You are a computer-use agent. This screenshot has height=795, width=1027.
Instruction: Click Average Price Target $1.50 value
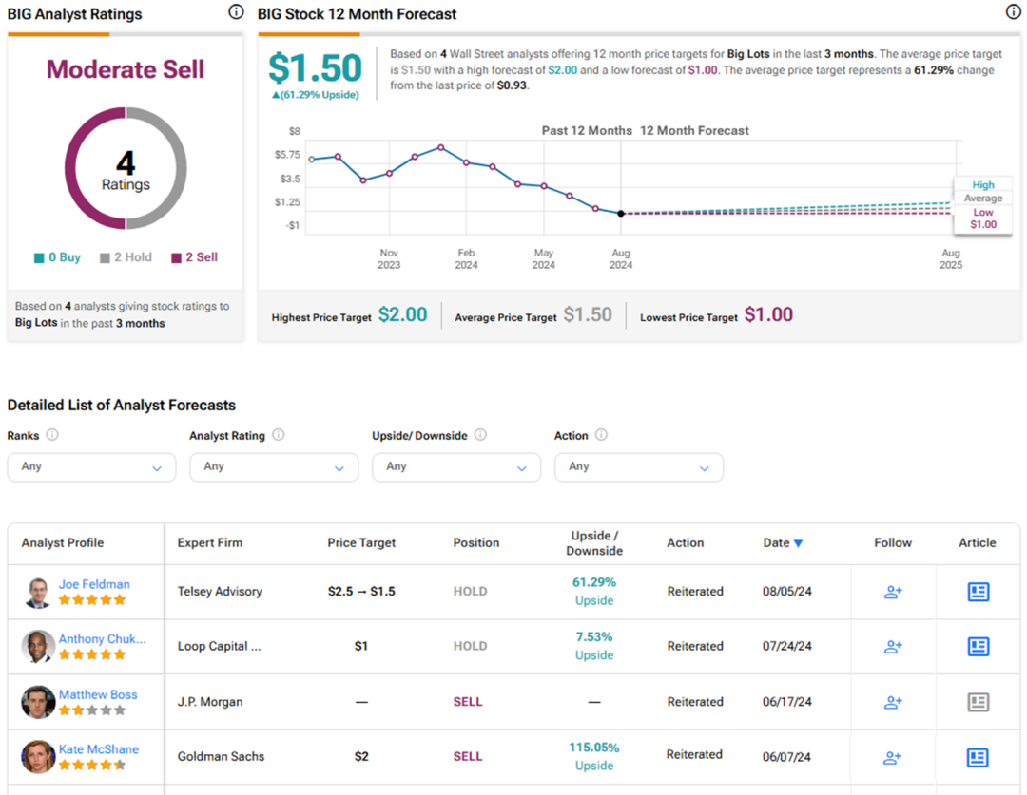pyautogui.click(x=588, y=314)
